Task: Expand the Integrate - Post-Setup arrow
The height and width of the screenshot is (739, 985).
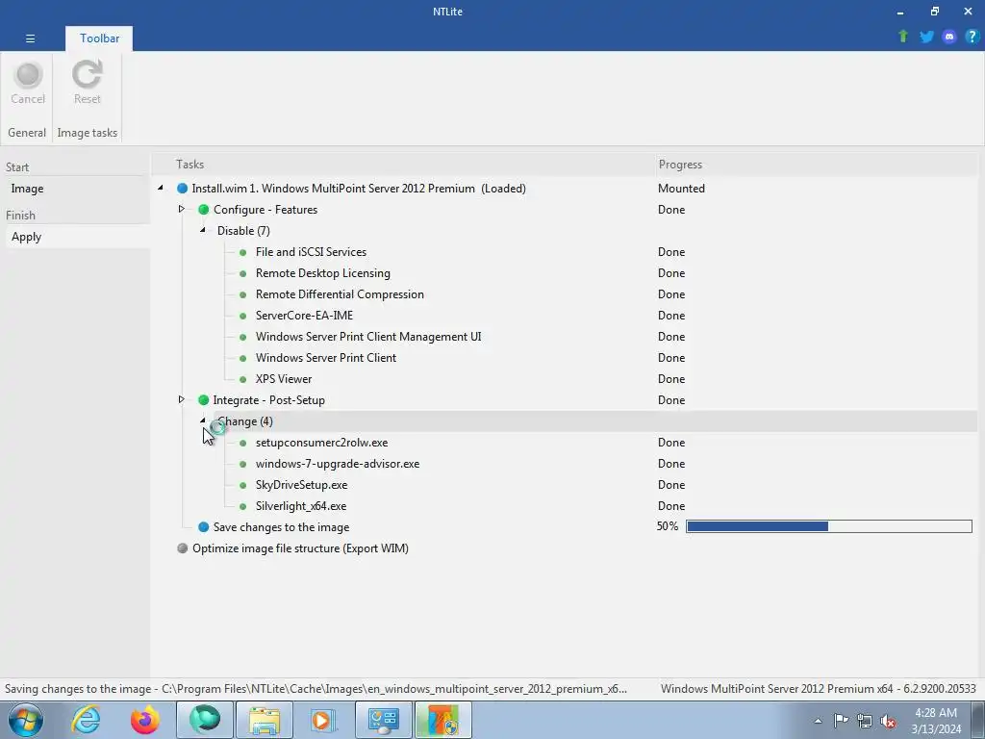Action: [x=182, y=399]
